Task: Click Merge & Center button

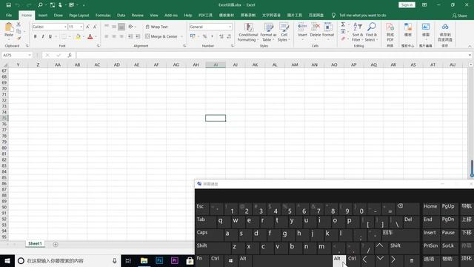Action: (161, 36)
